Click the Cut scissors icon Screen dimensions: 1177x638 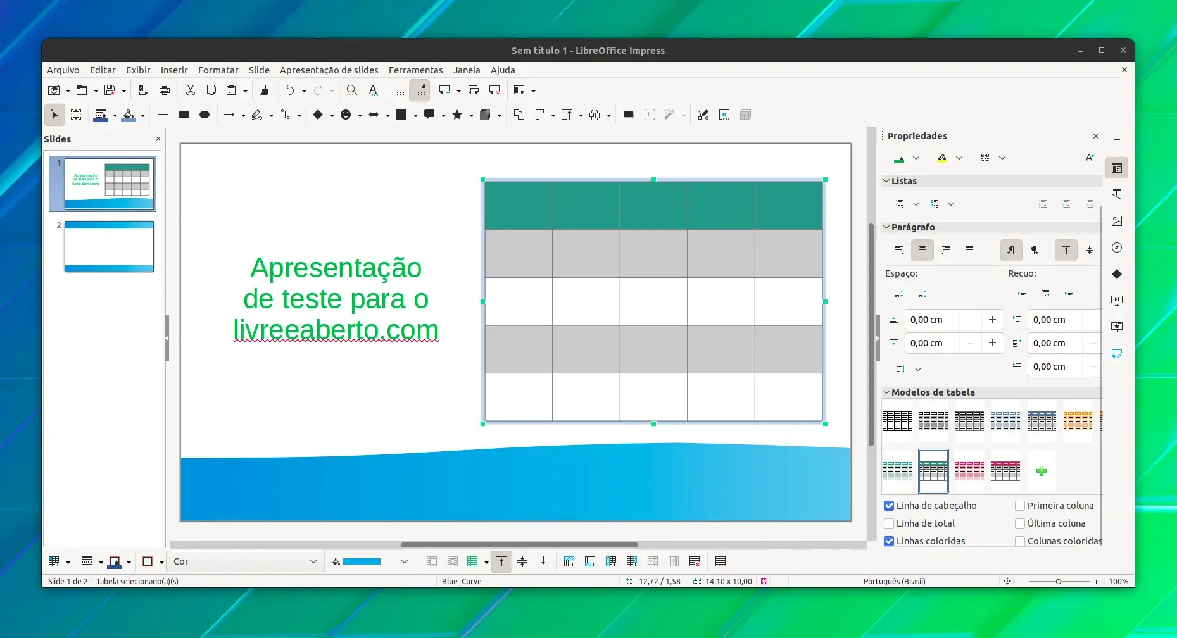[x=190, y=90]
